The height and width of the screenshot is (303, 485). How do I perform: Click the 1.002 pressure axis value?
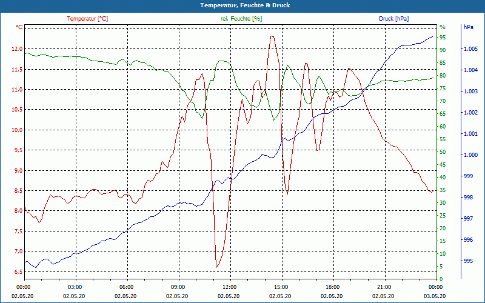[x=471, y=113]
